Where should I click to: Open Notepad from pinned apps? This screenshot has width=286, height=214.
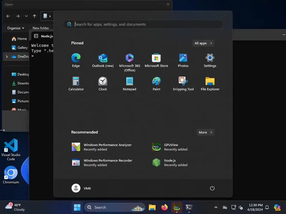pos(130,84)
